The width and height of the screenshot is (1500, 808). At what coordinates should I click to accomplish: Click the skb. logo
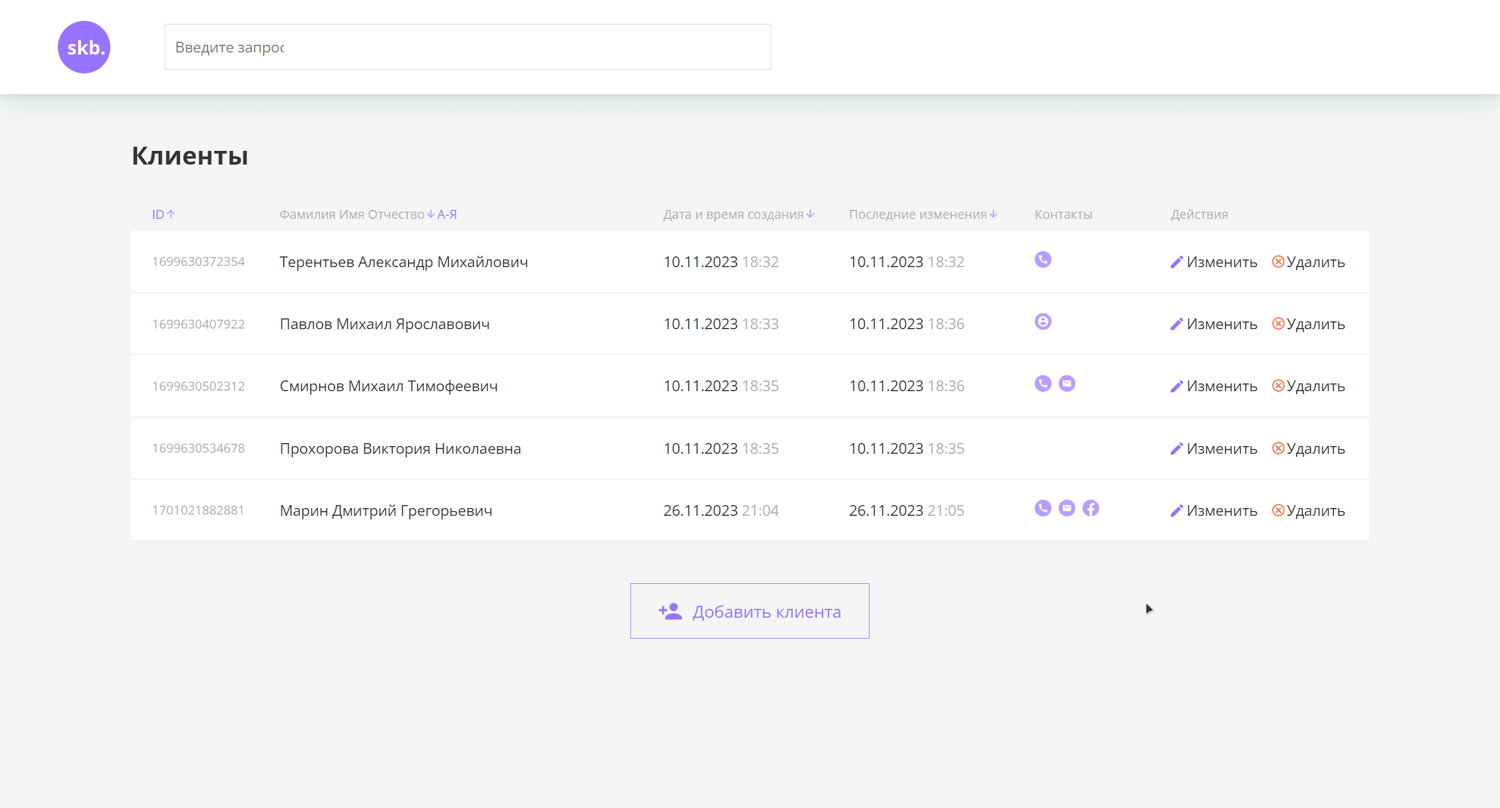pyautogui.click(x=84, y=47)
